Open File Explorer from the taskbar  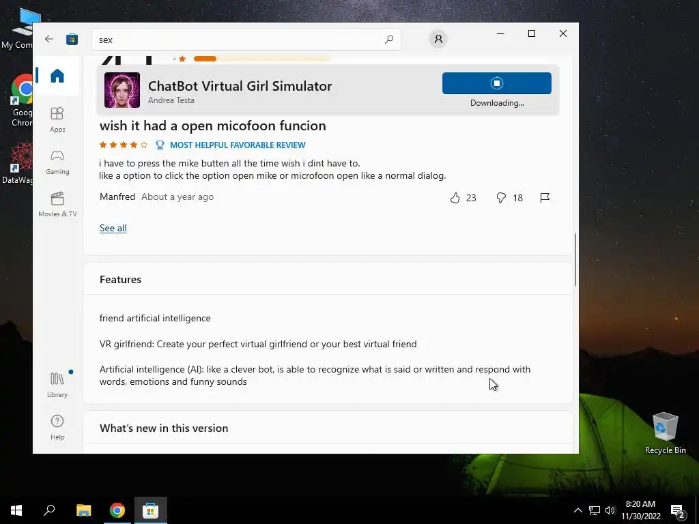[x=83, y=510]
